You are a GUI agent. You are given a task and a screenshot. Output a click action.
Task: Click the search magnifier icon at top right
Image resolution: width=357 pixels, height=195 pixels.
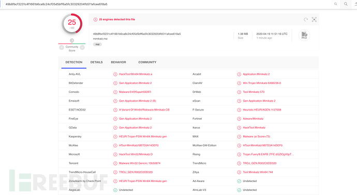tap(346, 4)
